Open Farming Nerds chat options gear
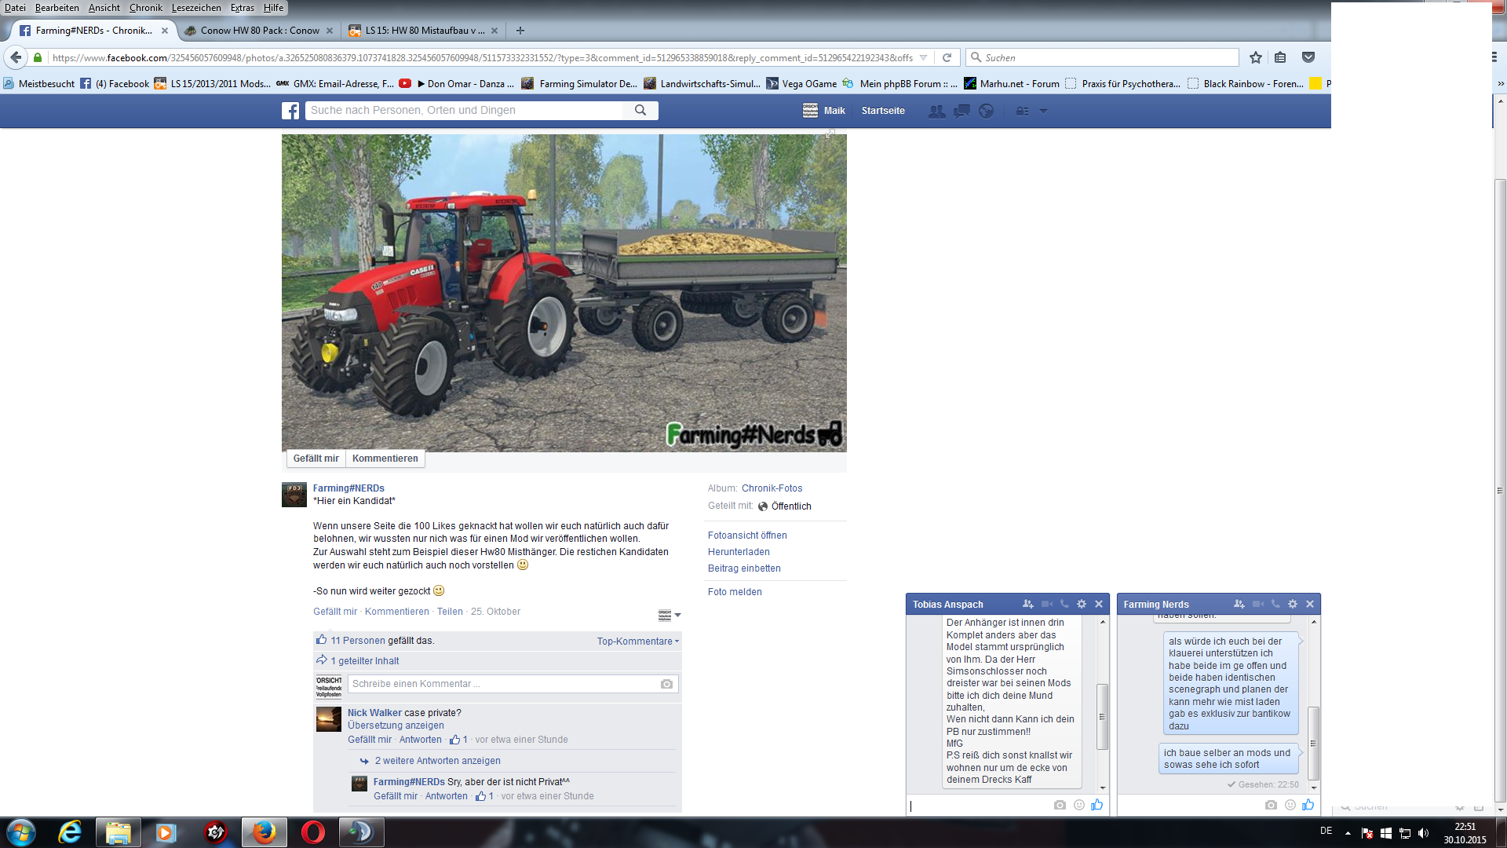 (x=1293, y=604)
